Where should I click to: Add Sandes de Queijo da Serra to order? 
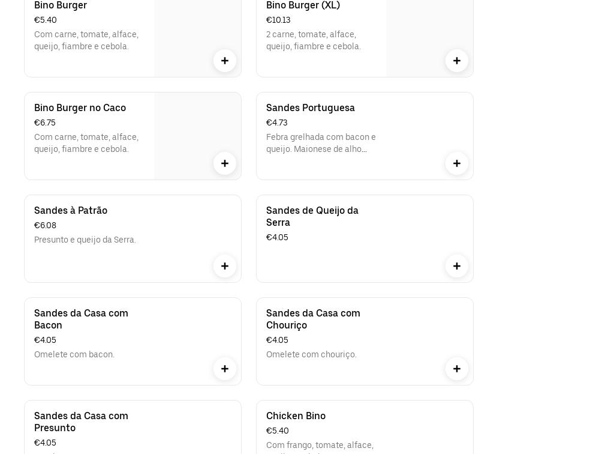[x=457, y=266]
